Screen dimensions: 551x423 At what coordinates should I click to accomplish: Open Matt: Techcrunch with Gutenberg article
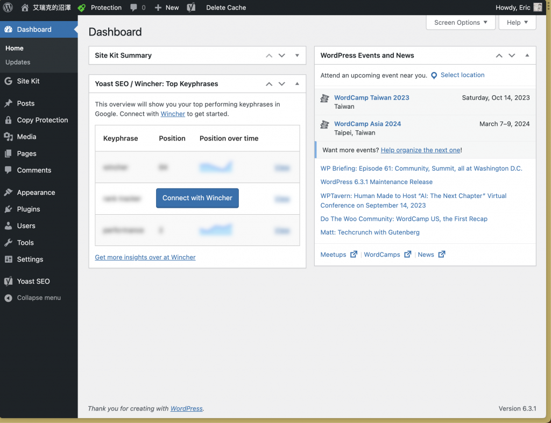tap(370, 232)
